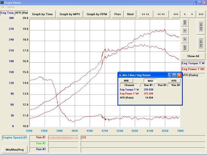The width and height of the screenshot is (207, 155).
Task: Minimize the Min / Max / Avg Values dialog
Action: [x=170, y=75]
